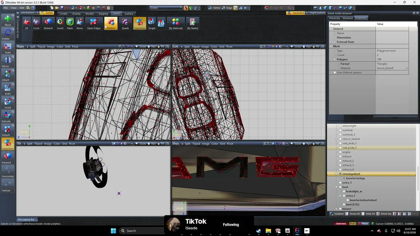Tick the brakelight_m node checkbox
Viewport: 420px width, 236px height.
[344, 191]
